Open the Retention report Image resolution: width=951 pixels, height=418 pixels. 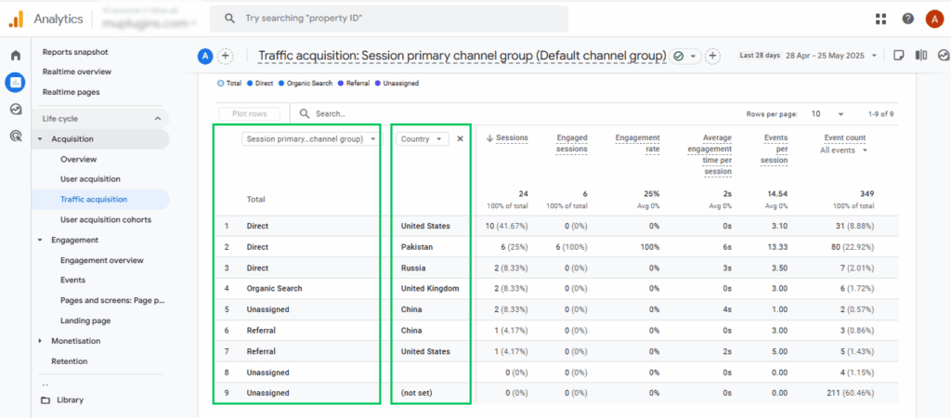(x=69, y=361)
